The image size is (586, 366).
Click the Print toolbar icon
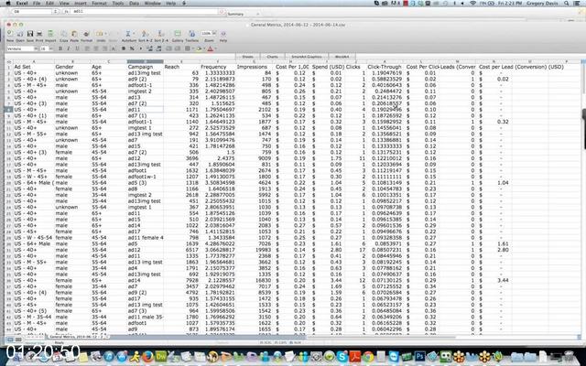tap(39, 35)
